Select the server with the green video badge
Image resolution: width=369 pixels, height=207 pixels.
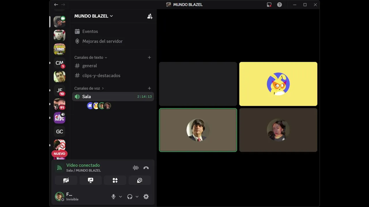[59, 22]
